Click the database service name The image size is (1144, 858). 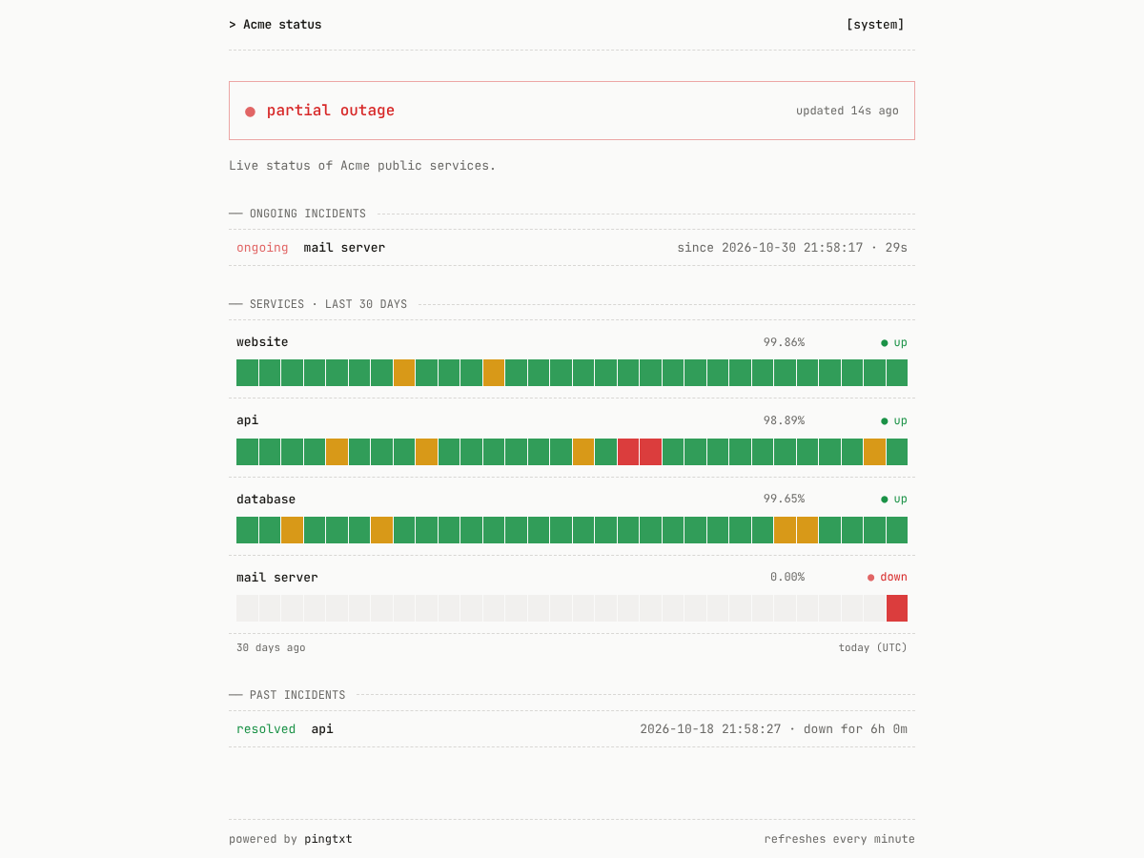[266, 500]
